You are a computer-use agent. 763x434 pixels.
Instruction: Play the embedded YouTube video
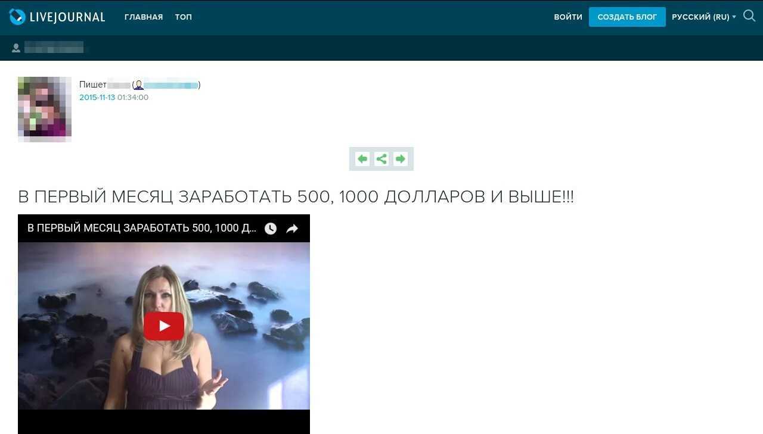coord(164,326)
